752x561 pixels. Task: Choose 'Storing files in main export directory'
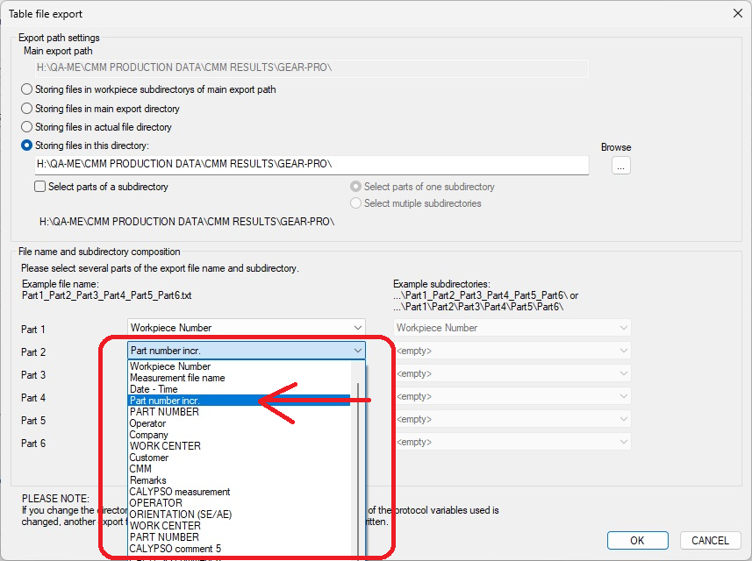(27, 109)
